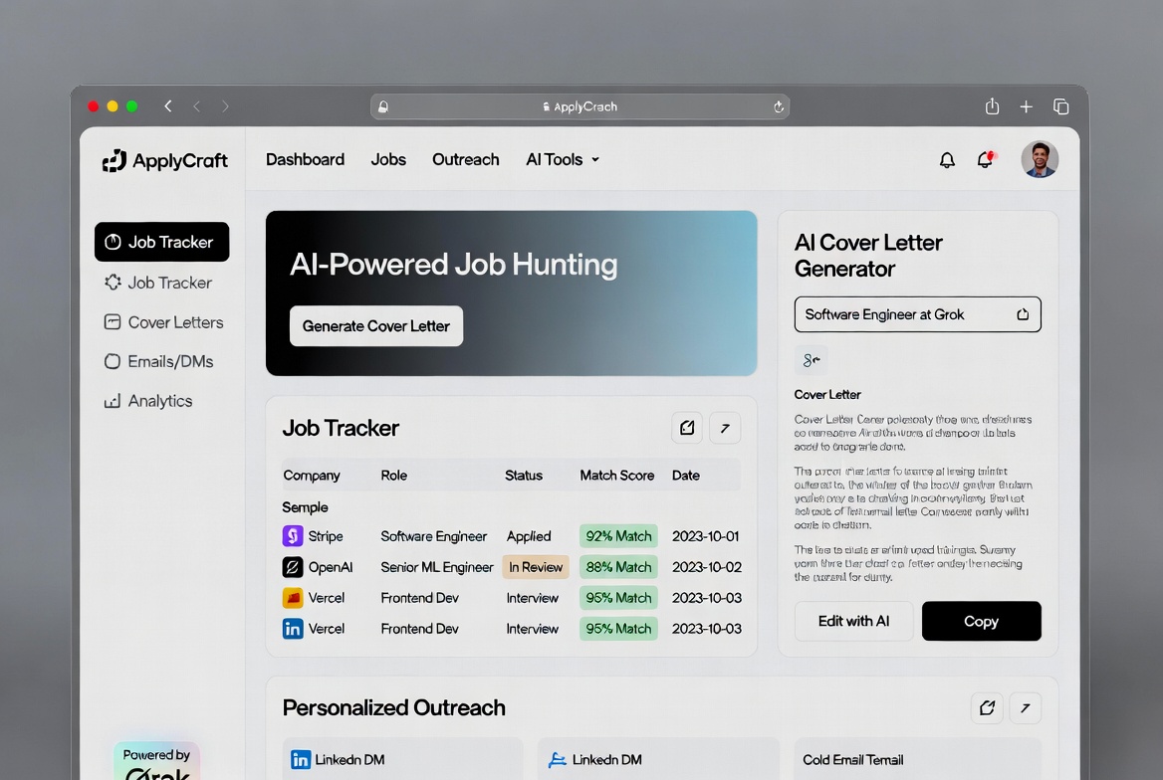This screenshot has height=780, width=1163.
Task: Expand the AI Tools dropdown menu
Action: [x=563, y=159]
